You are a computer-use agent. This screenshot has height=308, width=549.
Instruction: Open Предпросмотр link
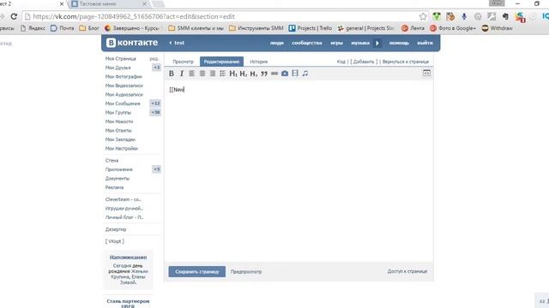246,271
